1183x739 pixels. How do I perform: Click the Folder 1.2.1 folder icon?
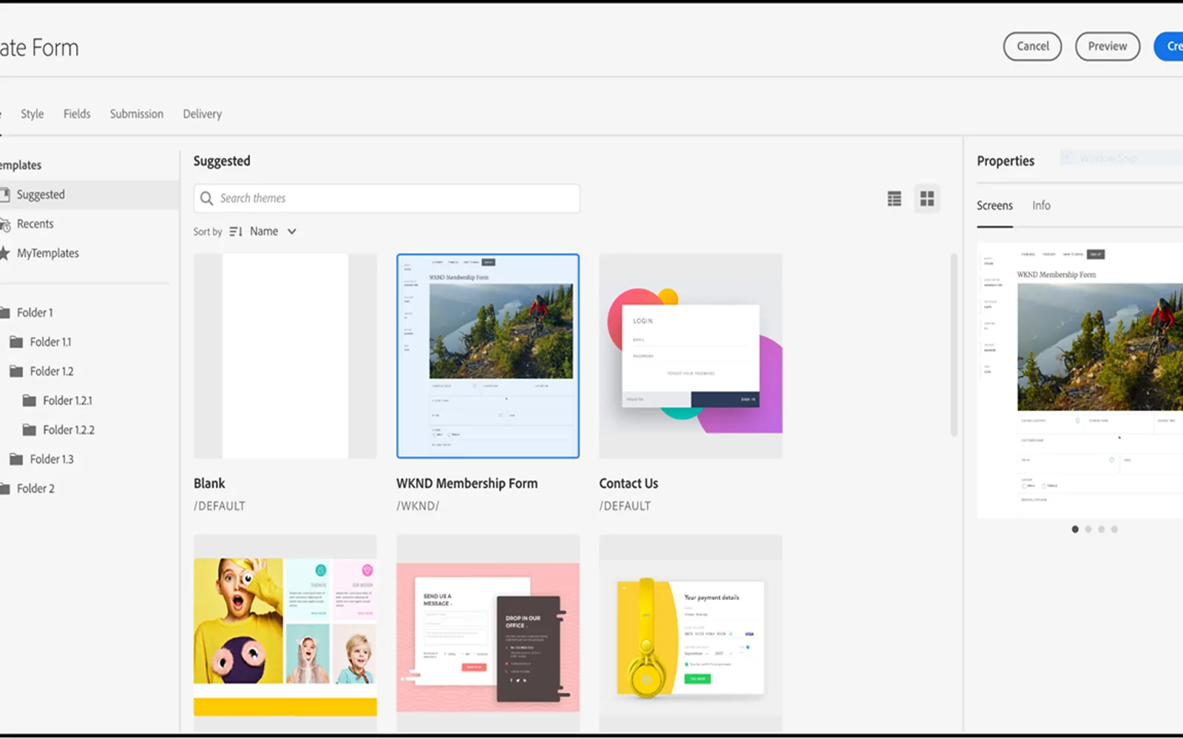(30, 401)
